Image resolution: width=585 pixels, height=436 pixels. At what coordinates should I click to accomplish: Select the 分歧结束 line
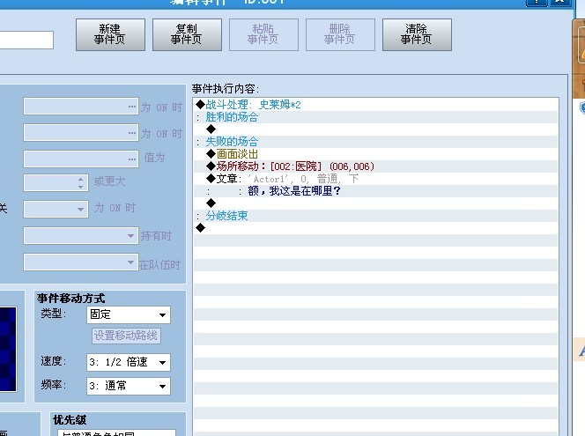(x=375, y=216)
